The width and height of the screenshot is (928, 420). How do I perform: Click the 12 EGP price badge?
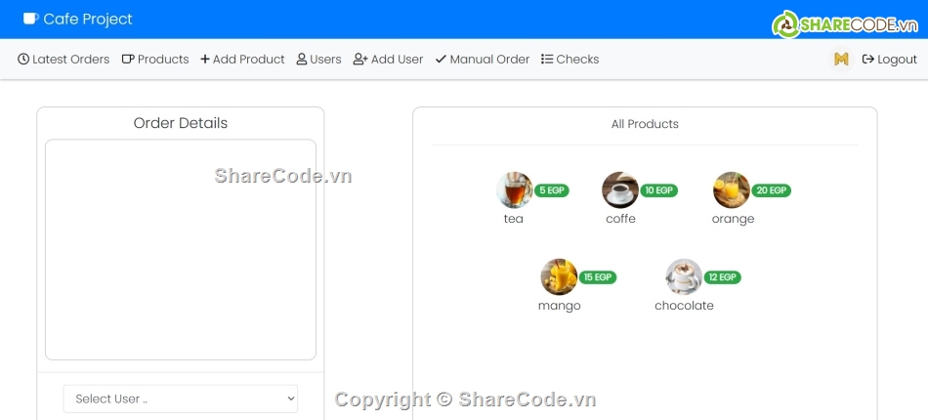[723, 277]
